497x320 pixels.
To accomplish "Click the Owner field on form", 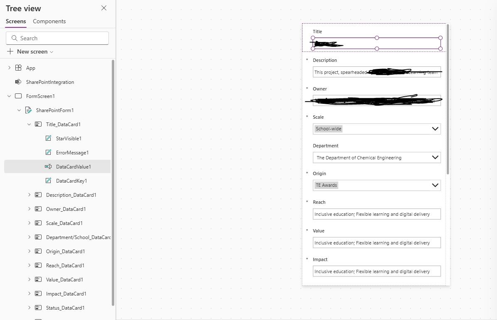I will tap(376, 100).
